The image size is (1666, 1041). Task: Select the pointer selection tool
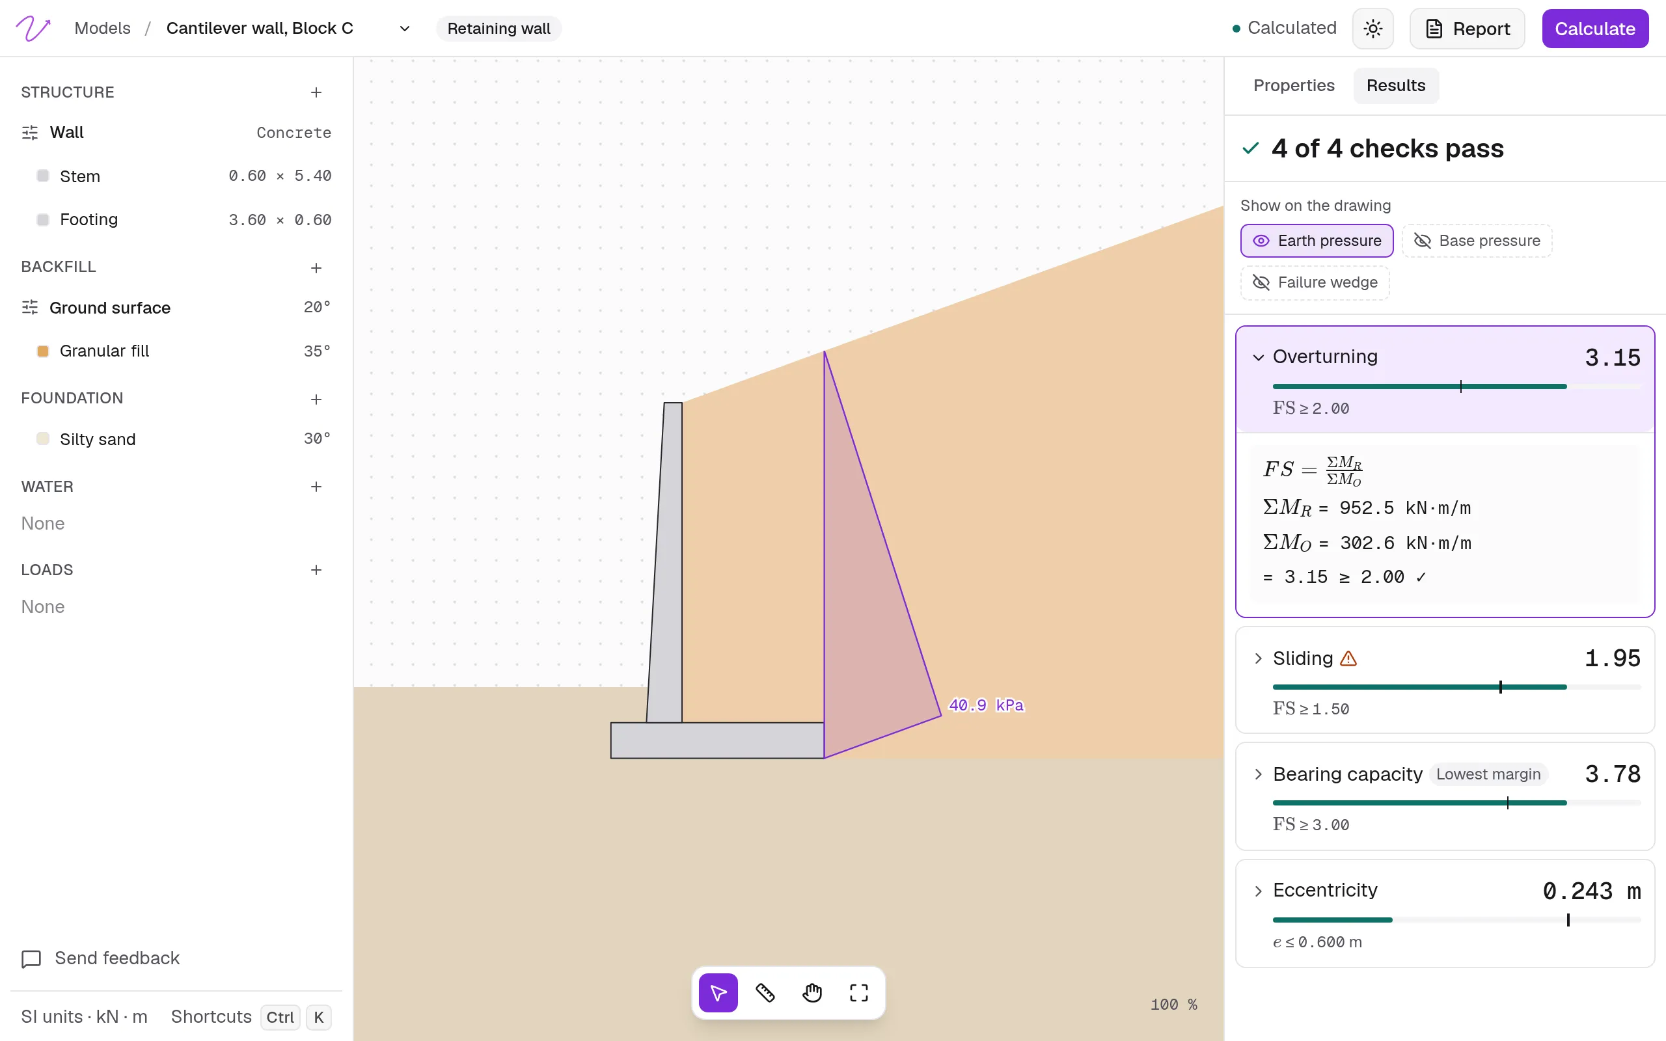point(718,993)
